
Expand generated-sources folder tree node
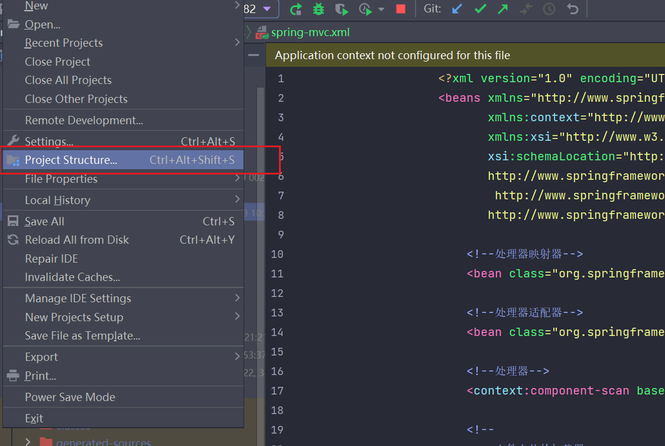28,442
